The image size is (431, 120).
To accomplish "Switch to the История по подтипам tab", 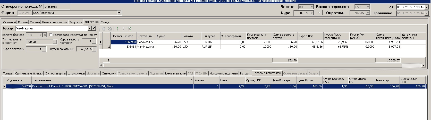I will (224, 73).
